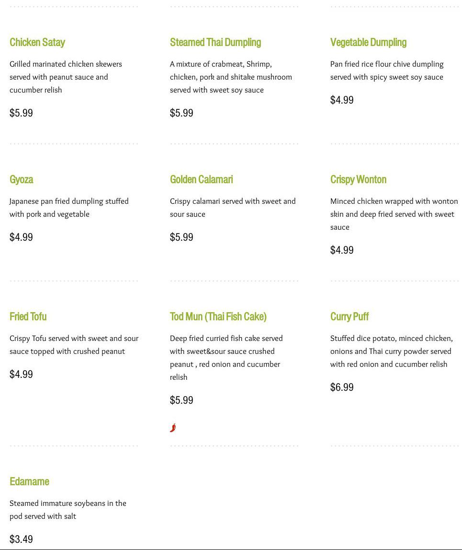Select the Curry Puff title
The width and height of the screenshot is (462, 550).
(349, 316)
